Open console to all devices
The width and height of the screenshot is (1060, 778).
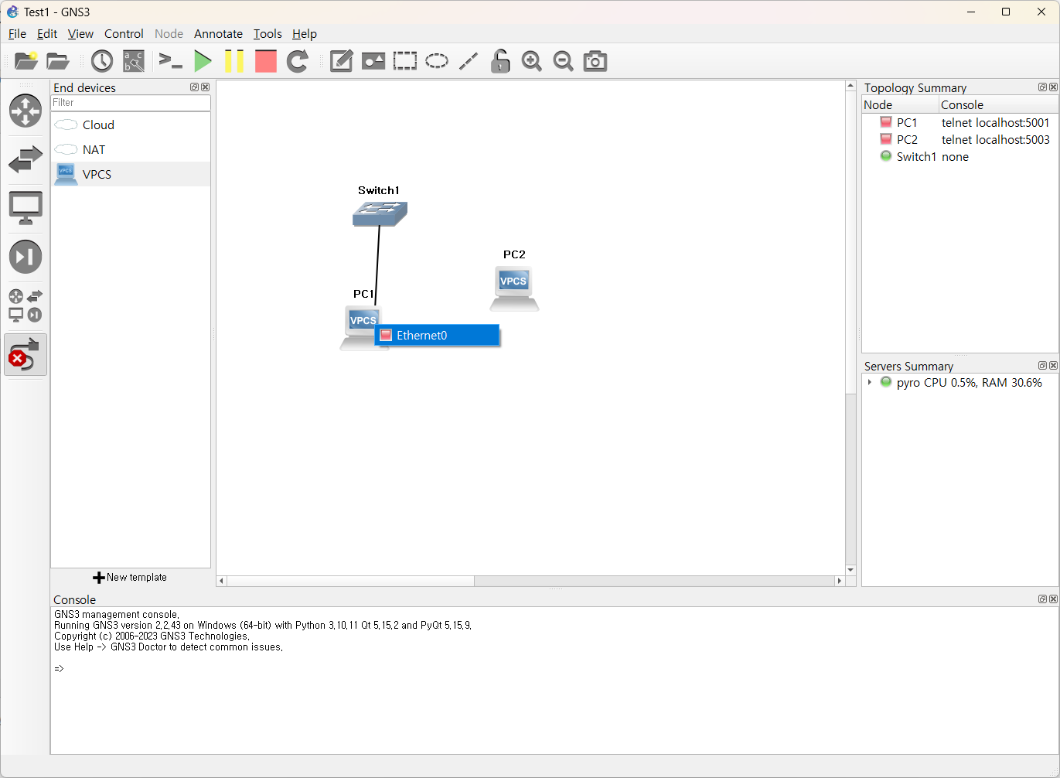click(170, 60)
